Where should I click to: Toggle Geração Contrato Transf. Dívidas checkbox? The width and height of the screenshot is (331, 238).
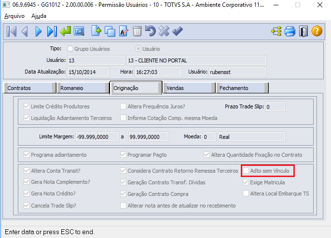[123, 182]
